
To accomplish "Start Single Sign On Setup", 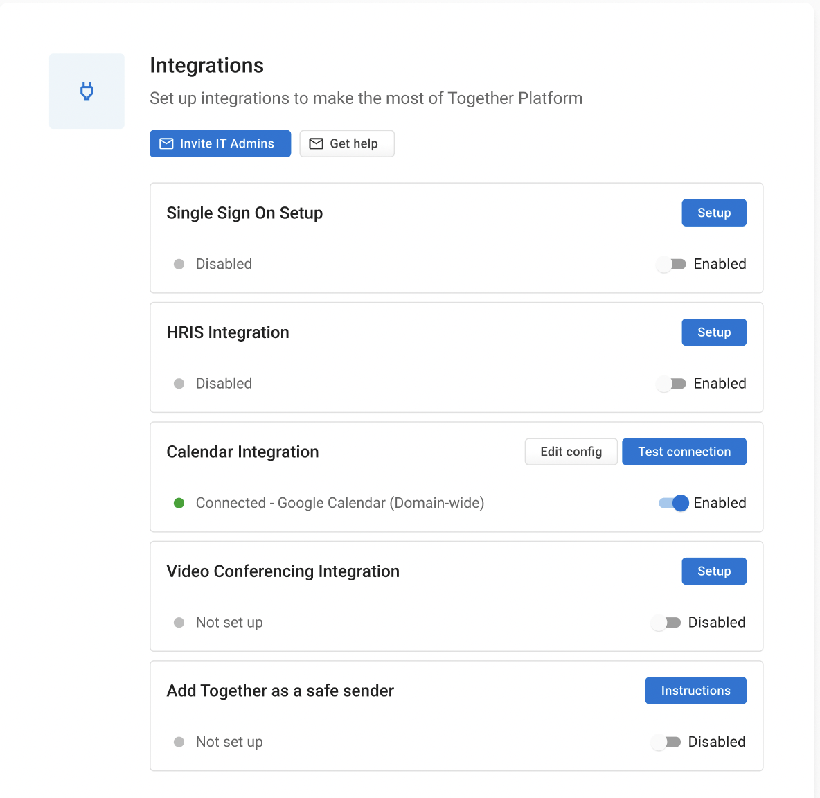I will pos(714,213).
